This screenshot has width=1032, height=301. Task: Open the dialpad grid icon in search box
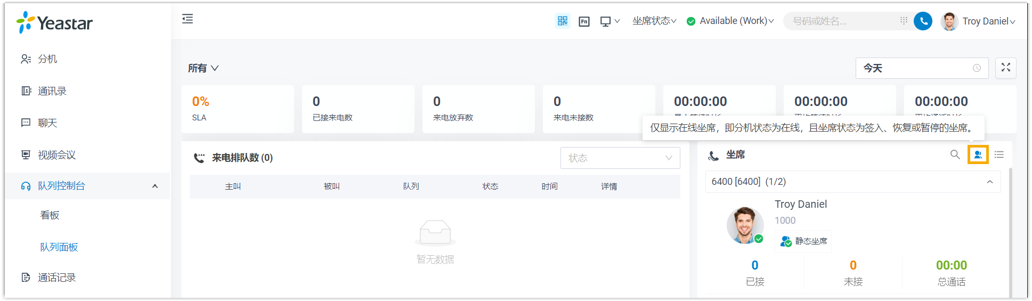click(x=904, y=21)
